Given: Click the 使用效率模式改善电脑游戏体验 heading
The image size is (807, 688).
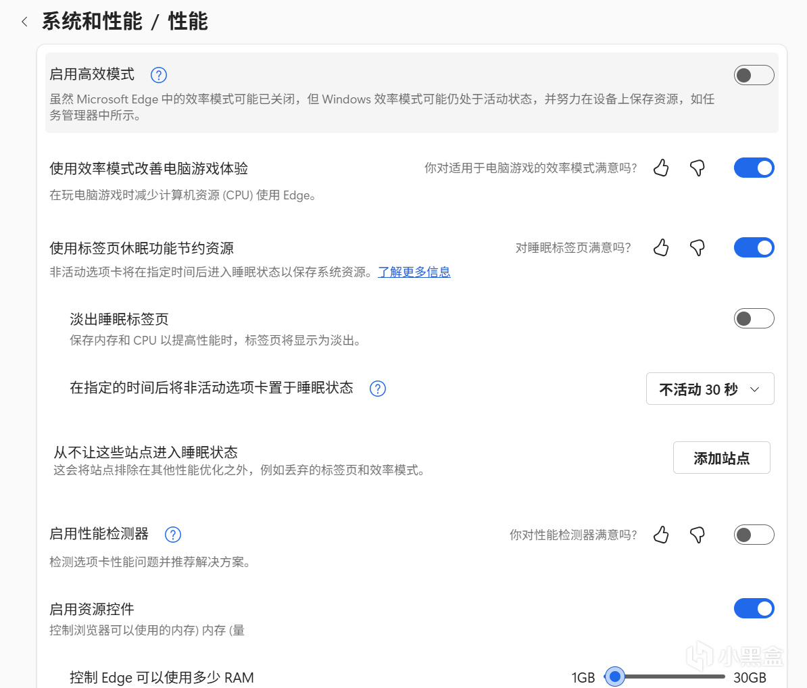Looking at the screenshot, I should pos(149,168).
